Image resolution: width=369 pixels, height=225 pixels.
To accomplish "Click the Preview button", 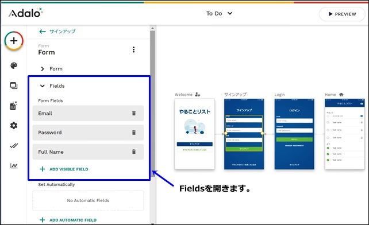I will pyautogui.click(x=342, y=14).
